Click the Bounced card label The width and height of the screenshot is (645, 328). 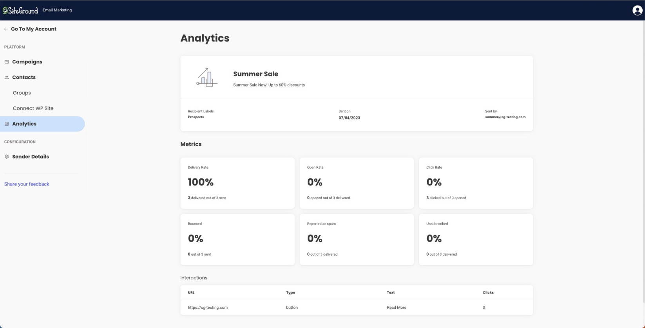tap(195, 224)
